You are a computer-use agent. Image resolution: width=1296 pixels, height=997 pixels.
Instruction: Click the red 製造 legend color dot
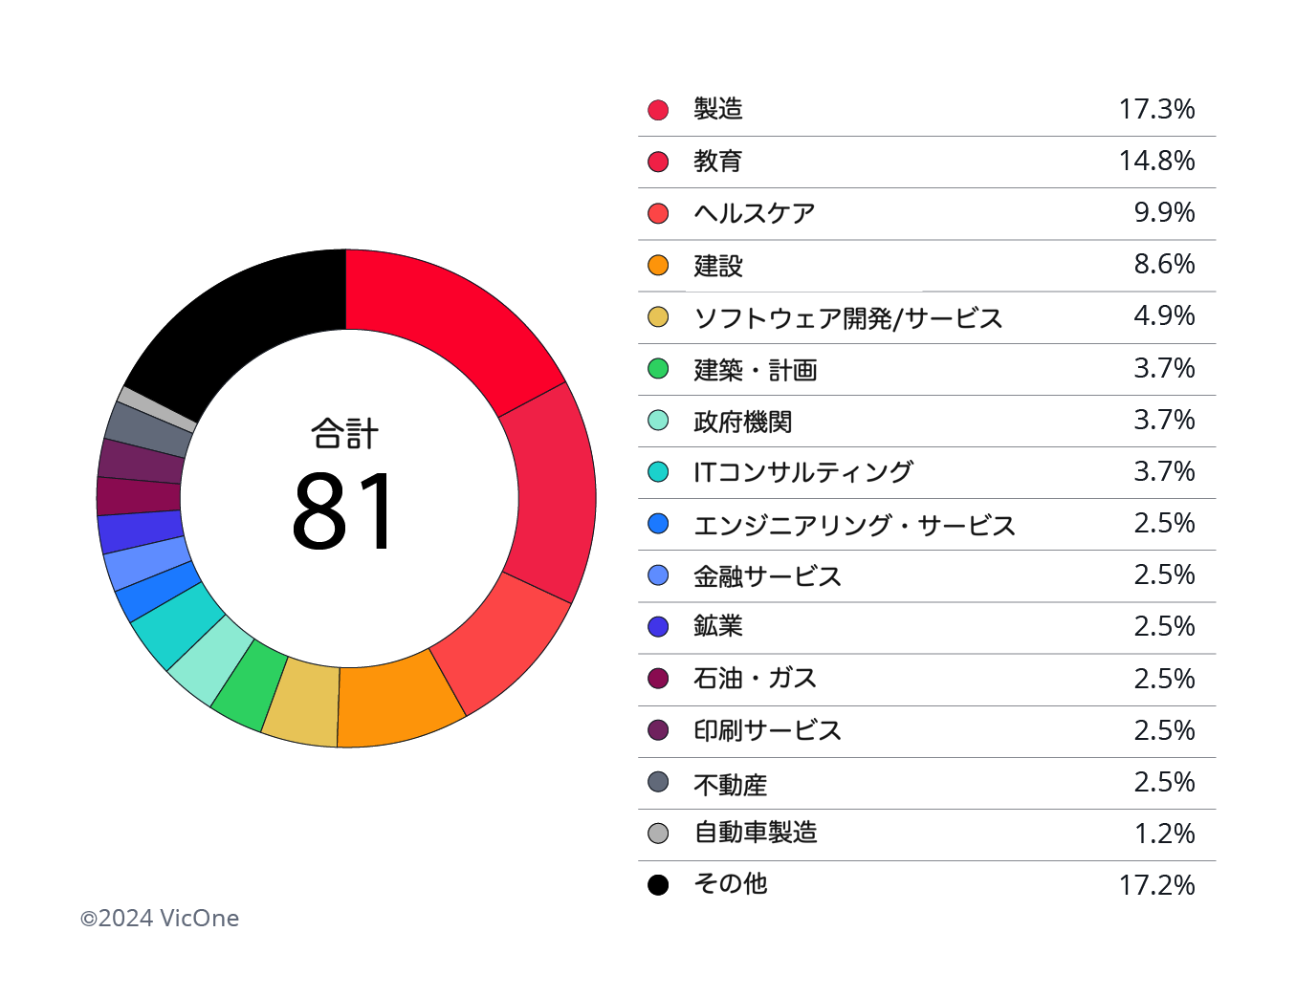(658, 110)
